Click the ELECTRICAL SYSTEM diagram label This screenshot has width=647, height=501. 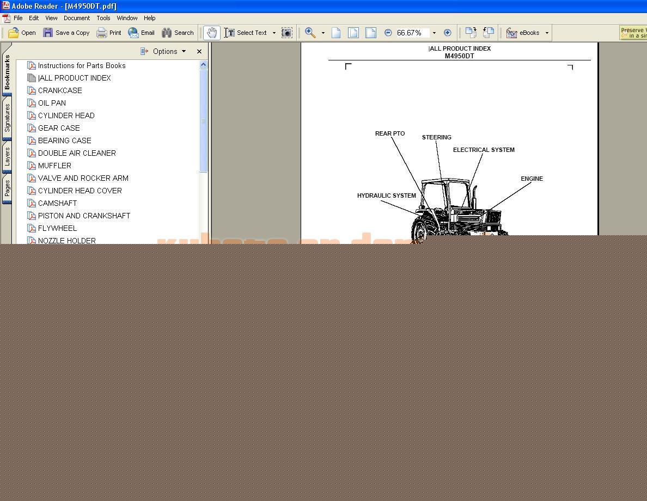pos(484,150)
